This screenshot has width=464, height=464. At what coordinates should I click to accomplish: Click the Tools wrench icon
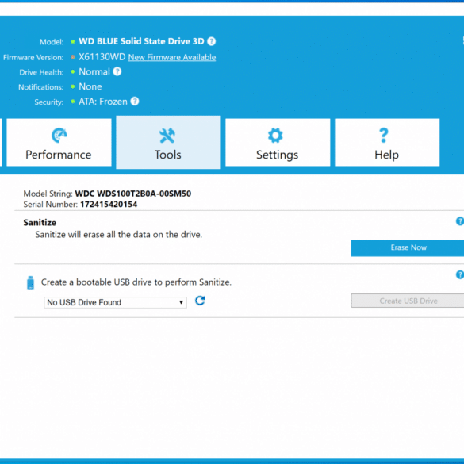coord(167,136)
